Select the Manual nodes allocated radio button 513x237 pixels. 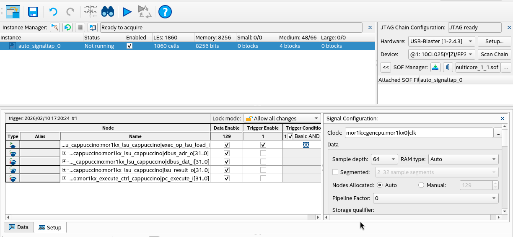pos(421,185)
